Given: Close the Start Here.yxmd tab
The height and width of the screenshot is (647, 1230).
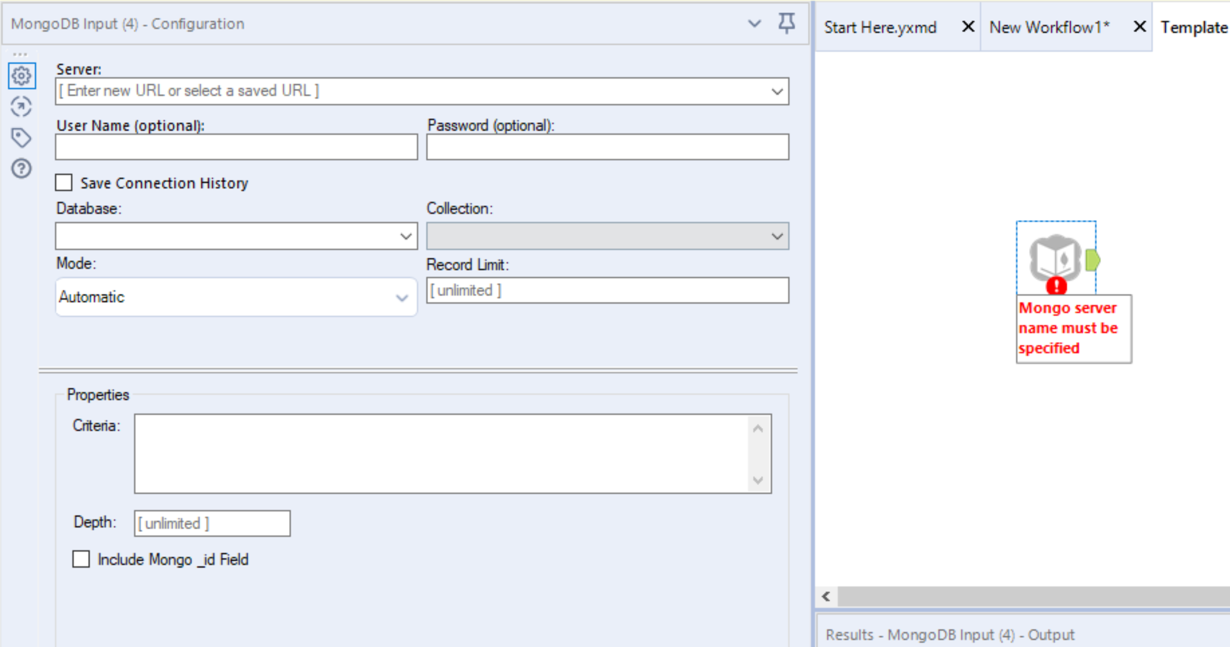Looking at the screenshot, I should (968, 26).
